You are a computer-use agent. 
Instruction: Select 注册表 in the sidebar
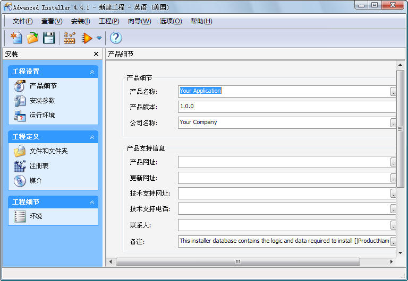pos(39,166)
